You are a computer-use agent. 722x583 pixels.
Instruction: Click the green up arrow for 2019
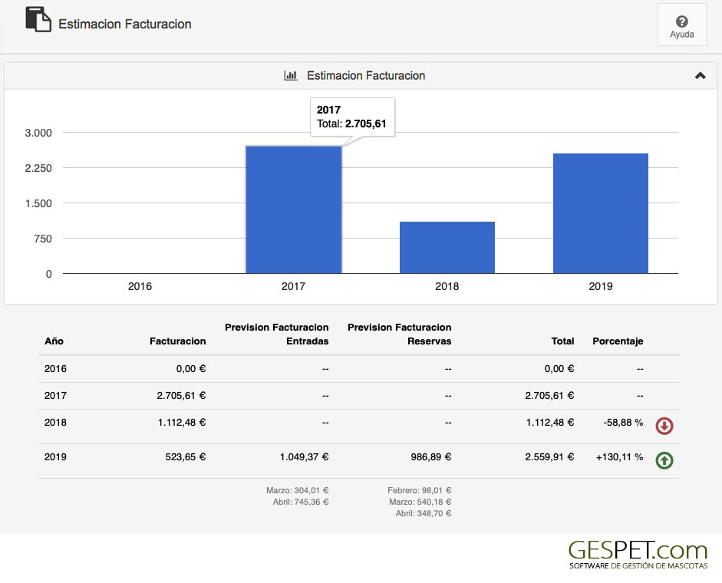point(664,460)
